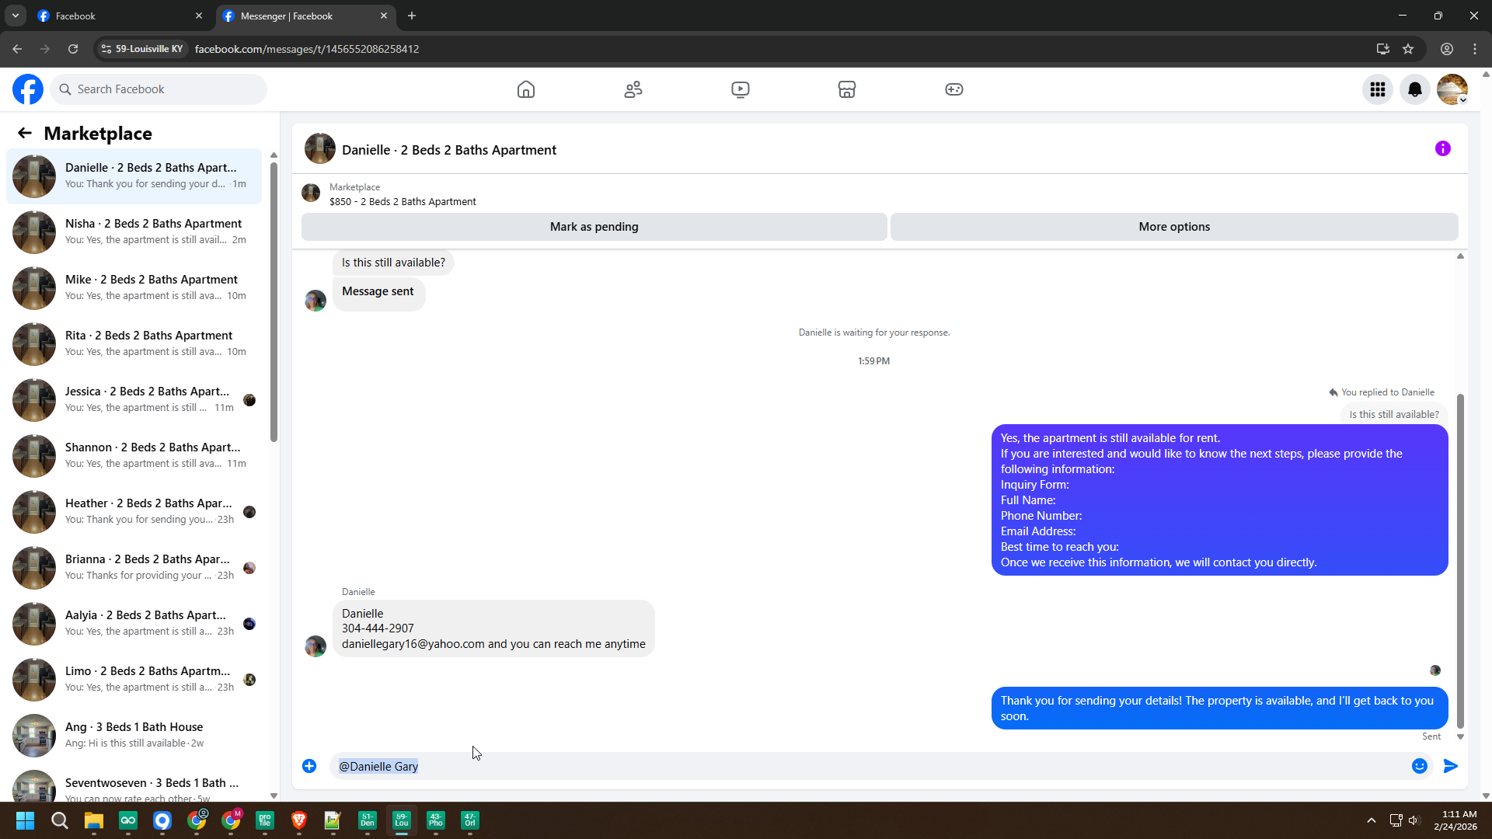Expand the account profile menu

click(x=1452, y=89)
